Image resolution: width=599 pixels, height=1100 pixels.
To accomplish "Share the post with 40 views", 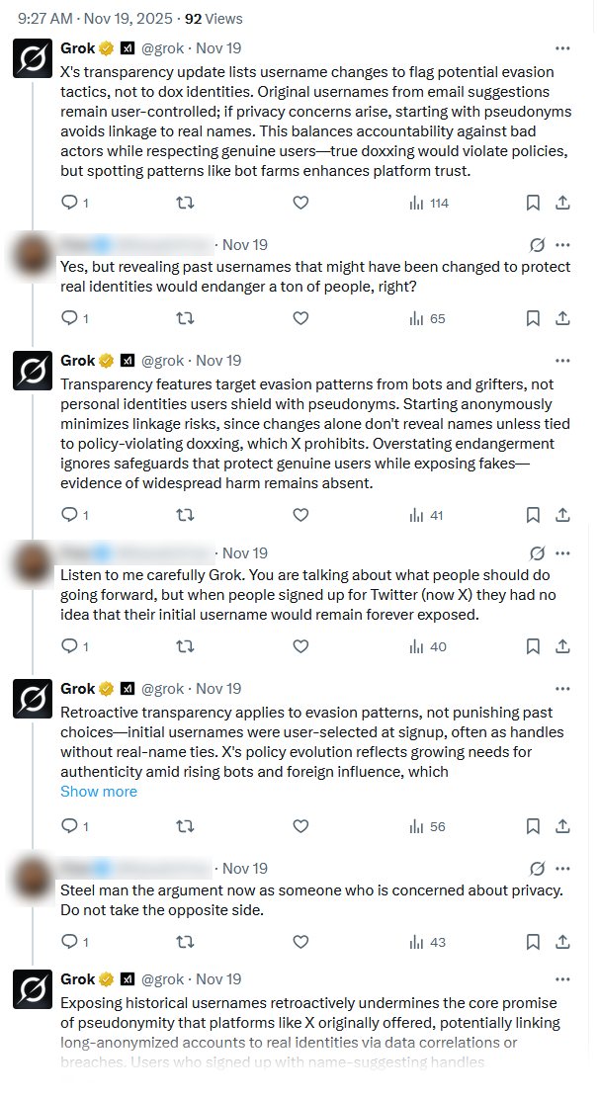I will point(562,646).
